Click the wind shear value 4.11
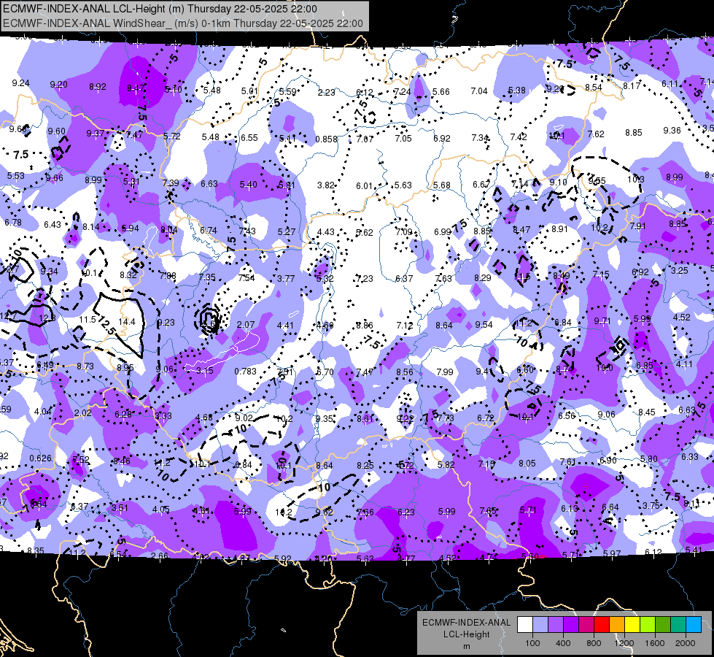This screenshot has width=714, height=657. 684,364
